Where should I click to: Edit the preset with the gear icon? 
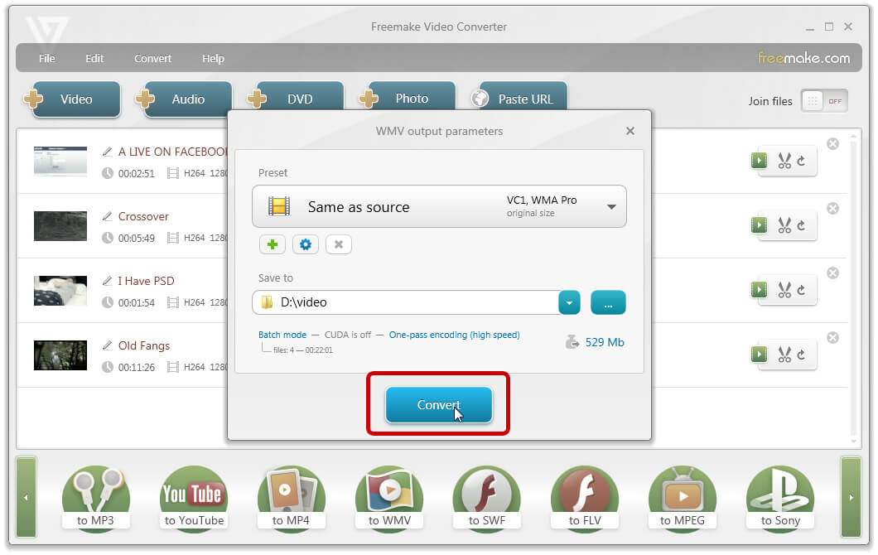[x=305, y=244]
